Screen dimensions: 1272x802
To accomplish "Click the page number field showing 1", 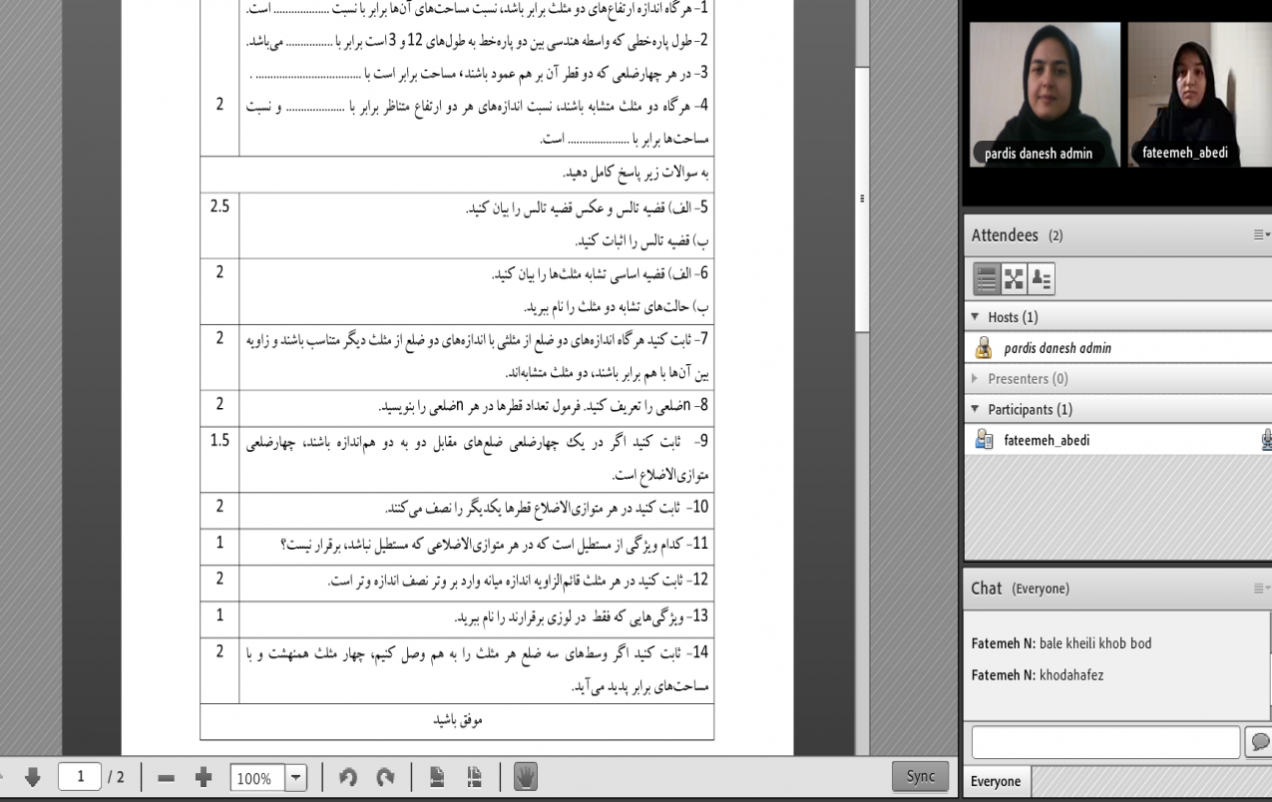I will [x=80, y=777].
